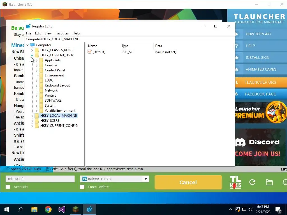Expand HKEY_CURRENT_CONFIG node
287x215 pixels.
(x=32, y=126)
